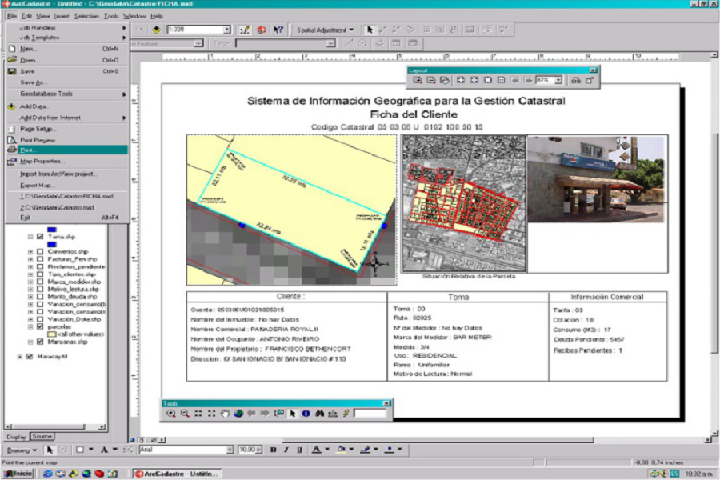720x480 pixels.
Task: Select Zoom In tool in Tools toolbar
Action: [x=171, y=414]
